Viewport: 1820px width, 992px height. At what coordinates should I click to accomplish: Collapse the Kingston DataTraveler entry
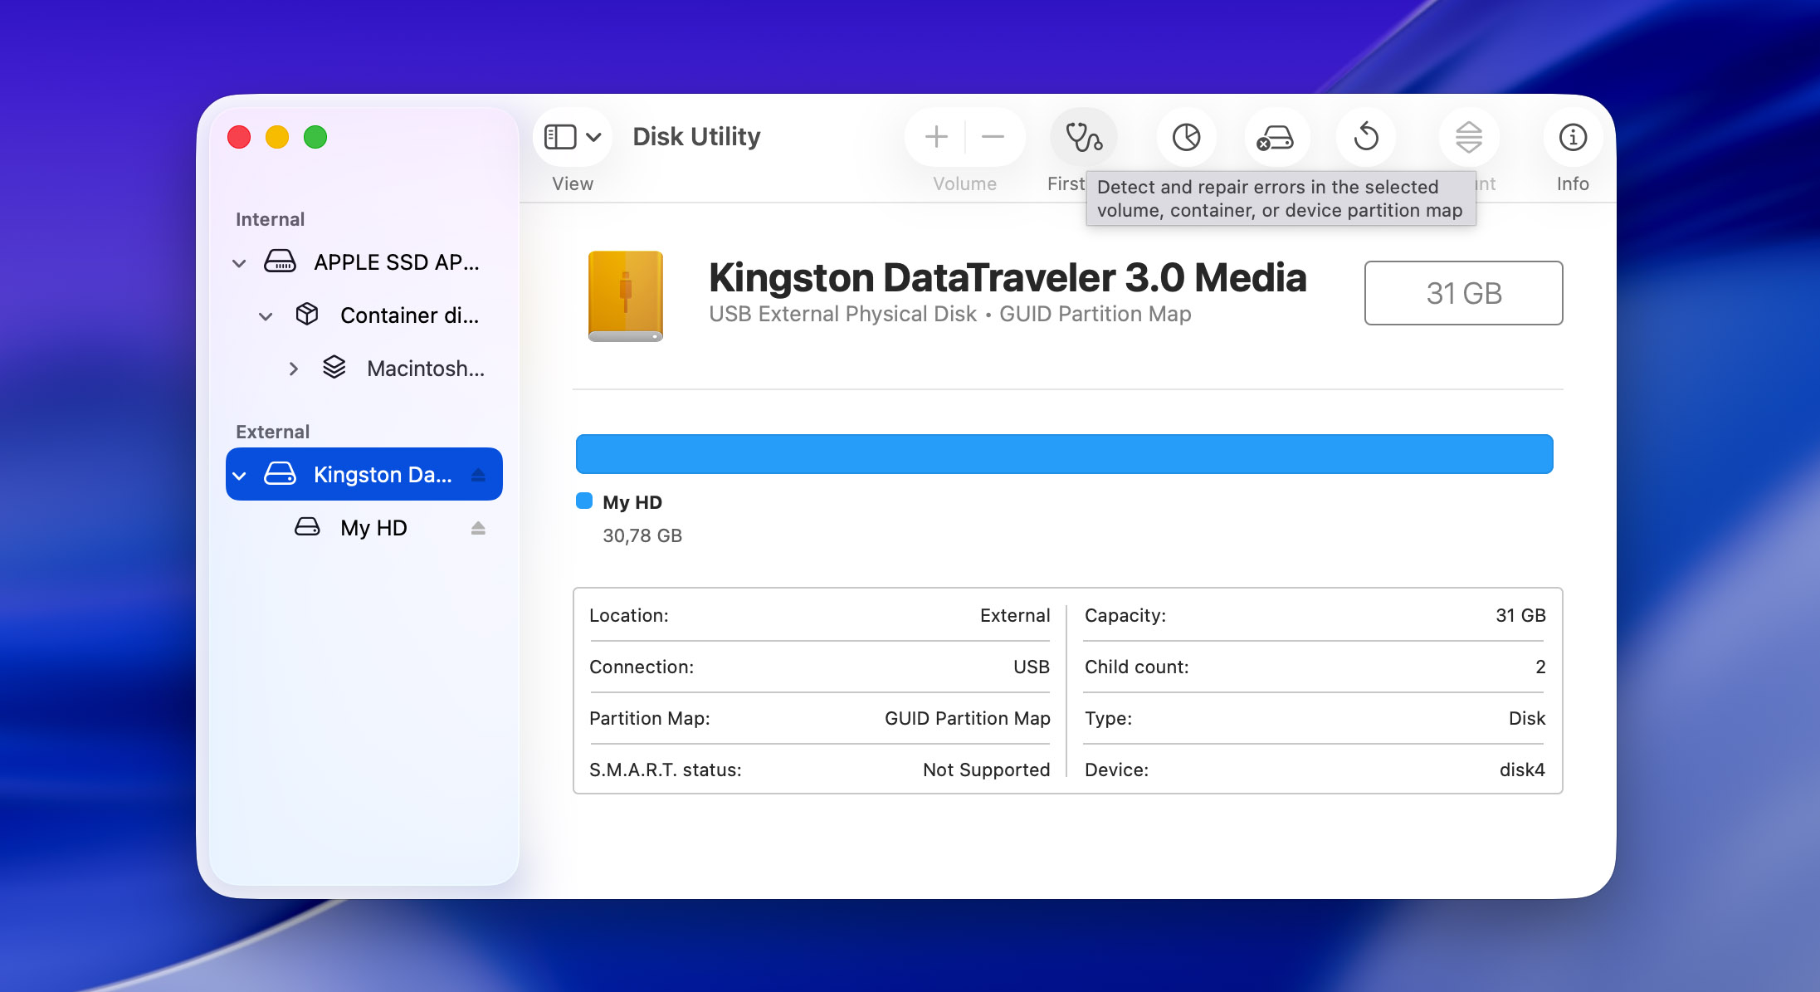point(239,476)
